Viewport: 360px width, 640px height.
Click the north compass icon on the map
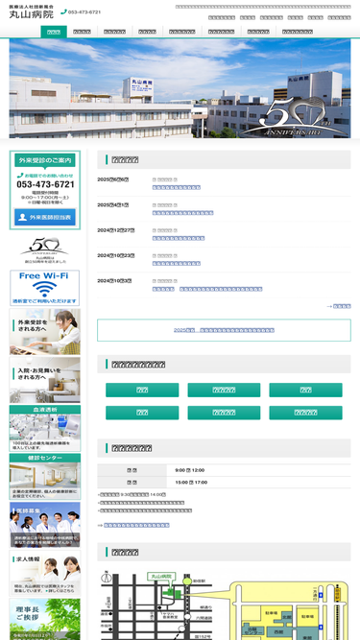pos(107,577)
